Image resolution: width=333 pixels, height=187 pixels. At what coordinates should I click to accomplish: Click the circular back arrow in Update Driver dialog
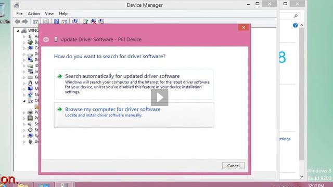(46, 39)
